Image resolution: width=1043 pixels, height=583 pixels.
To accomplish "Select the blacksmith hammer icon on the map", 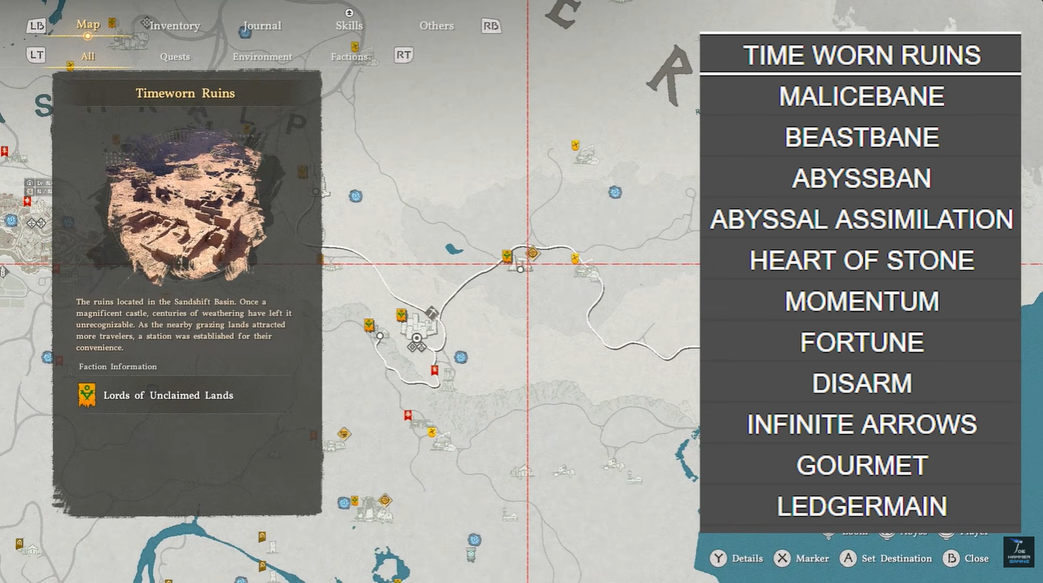I will [x=432, y=313].
